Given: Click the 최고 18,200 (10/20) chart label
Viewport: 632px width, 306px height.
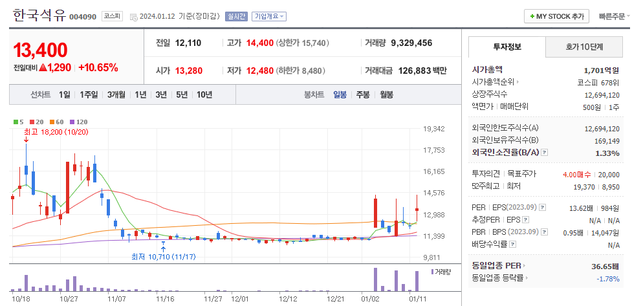Looking at the screenshot, I should coord(56,132).
